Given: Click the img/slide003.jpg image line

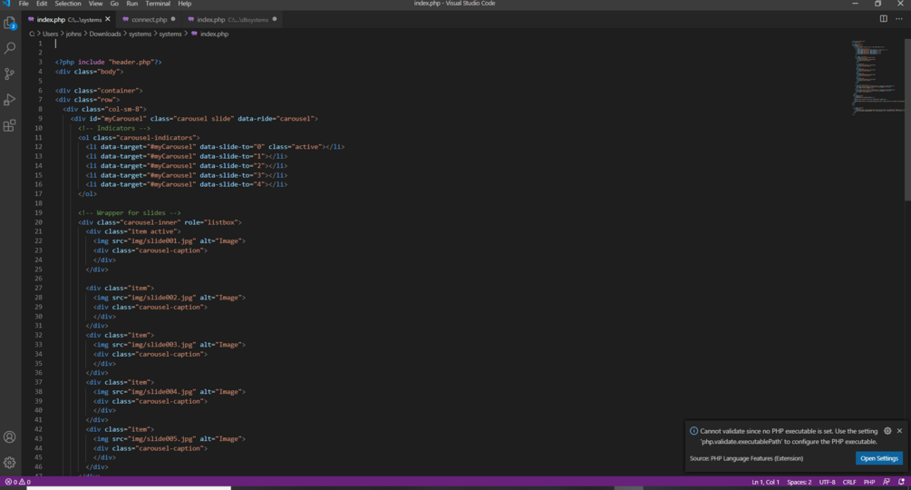Looking at the screenshot, I should 170,345.
